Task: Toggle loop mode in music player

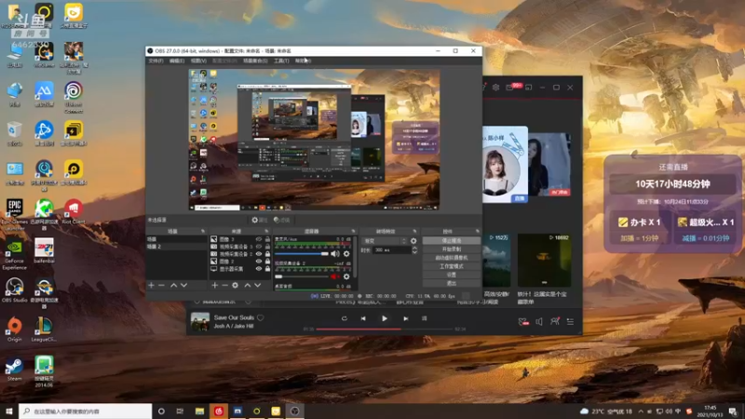Action: click(x=344, y=318)
